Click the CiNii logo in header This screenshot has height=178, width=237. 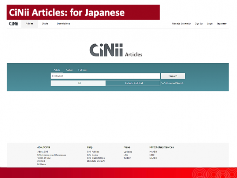[x=14, y=24]
